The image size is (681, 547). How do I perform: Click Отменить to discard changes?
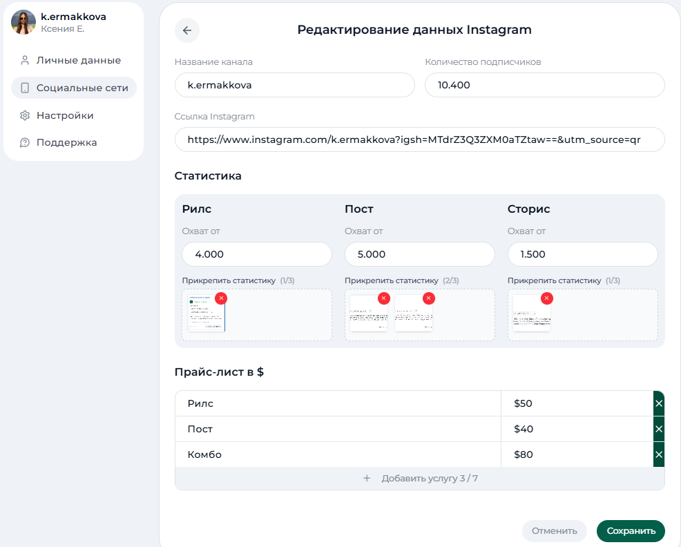point(554,531)
